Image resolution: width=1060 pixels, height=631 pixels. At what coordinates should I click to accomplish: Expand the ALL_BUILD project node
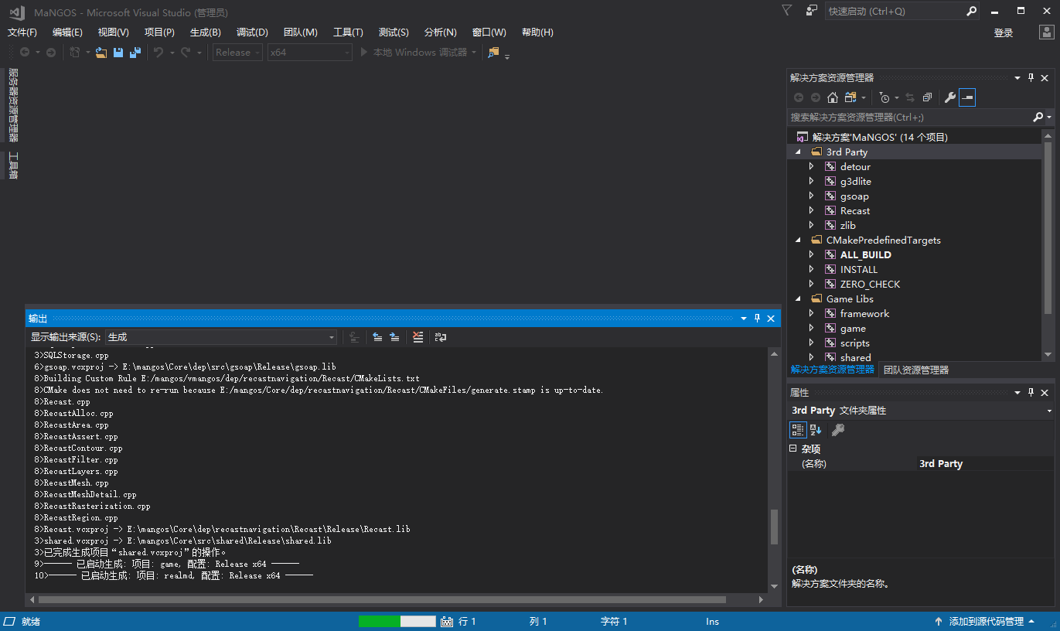811,255
